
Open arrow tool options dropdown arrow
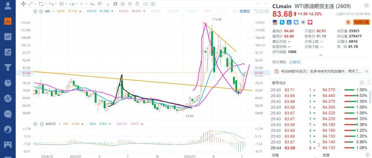point(86,4)
